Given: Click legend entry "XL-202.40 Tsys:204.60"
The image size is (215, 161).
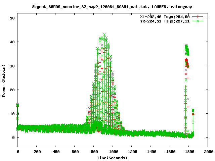Looking at the screenshot, I should [x=165, y=17].
